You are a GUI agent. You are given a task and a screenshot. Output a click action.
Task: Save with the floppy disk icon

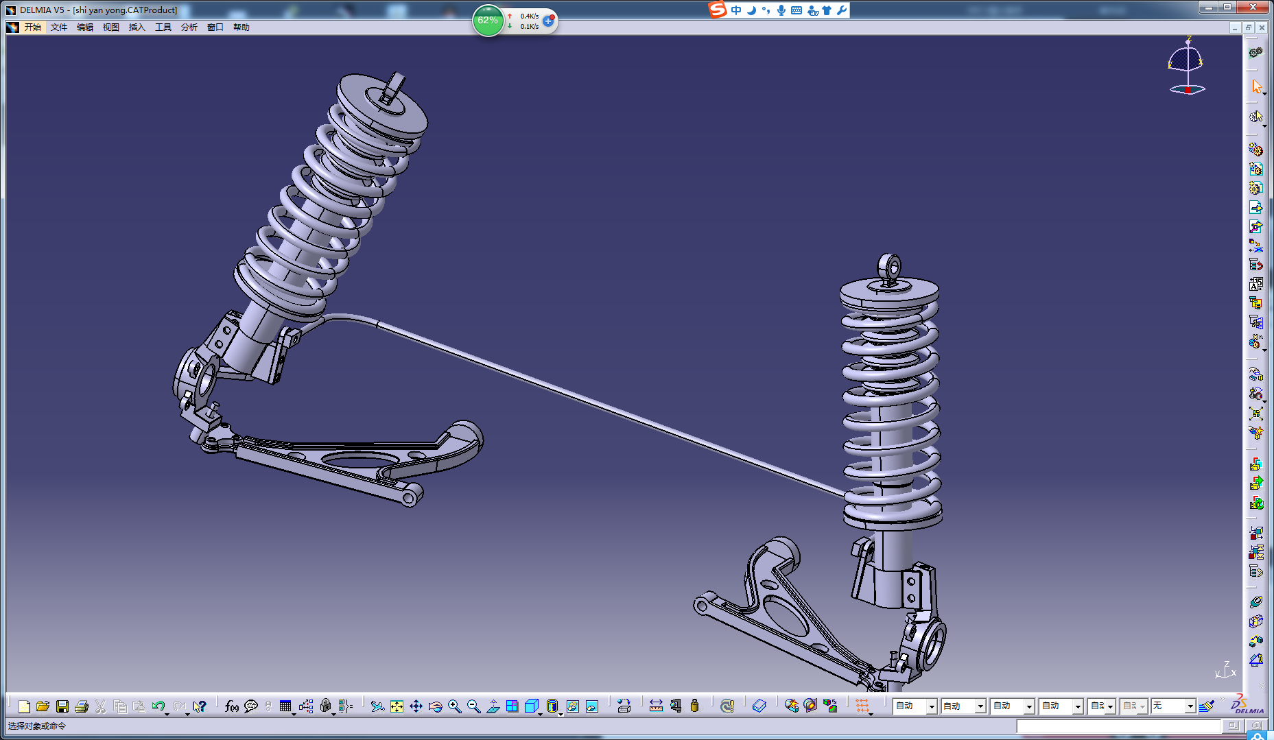[62, 706]
